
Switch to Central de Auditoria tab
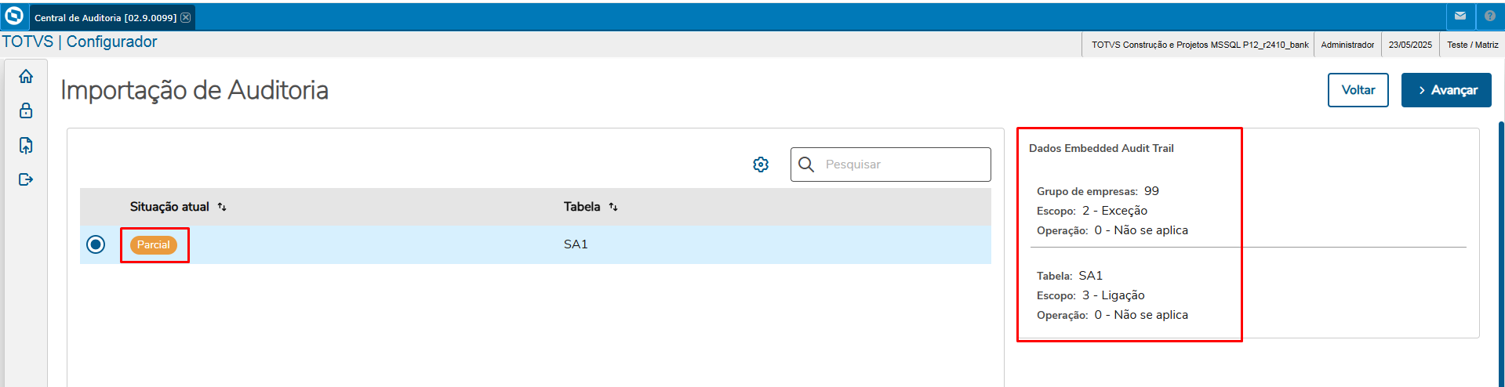tap(105, 18)
